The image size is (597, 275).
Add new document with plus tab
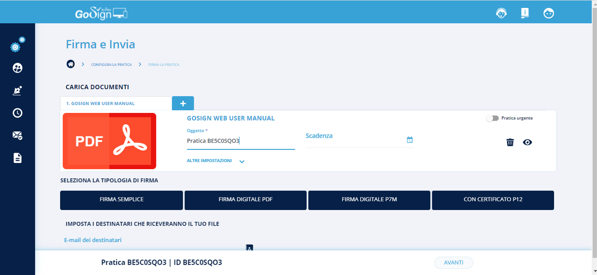(x=183, y=103)
